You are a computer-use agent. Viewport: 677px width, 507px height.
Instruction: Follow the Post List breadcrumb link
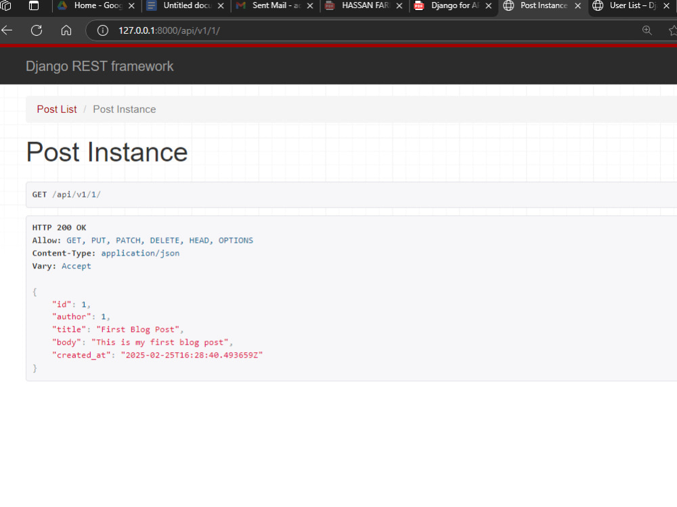(57, 109)
